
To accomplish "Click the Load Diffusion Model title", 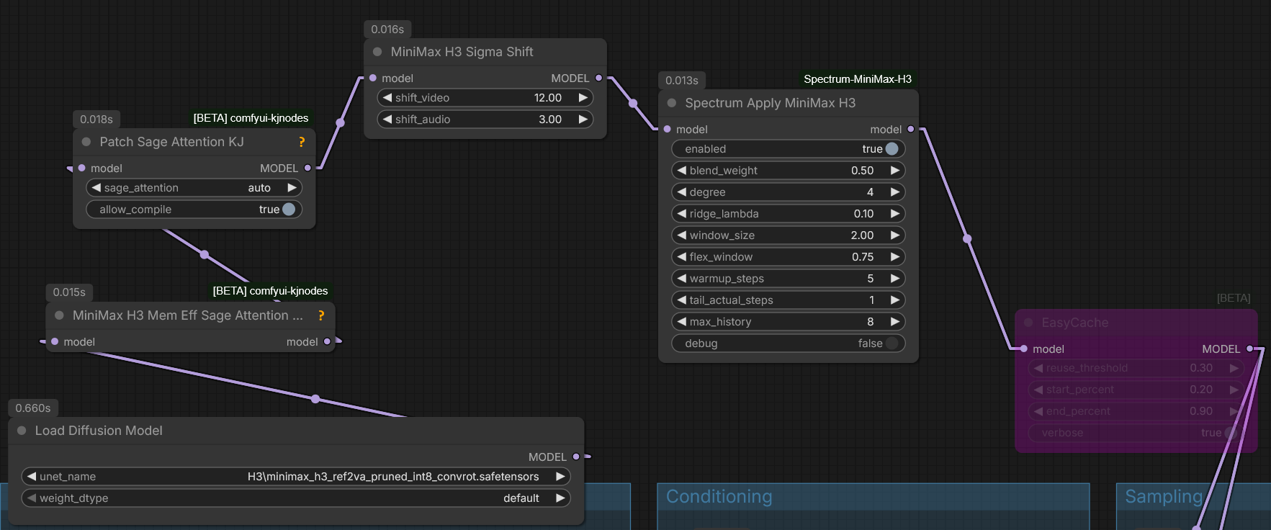I will [x=99, y=431].
